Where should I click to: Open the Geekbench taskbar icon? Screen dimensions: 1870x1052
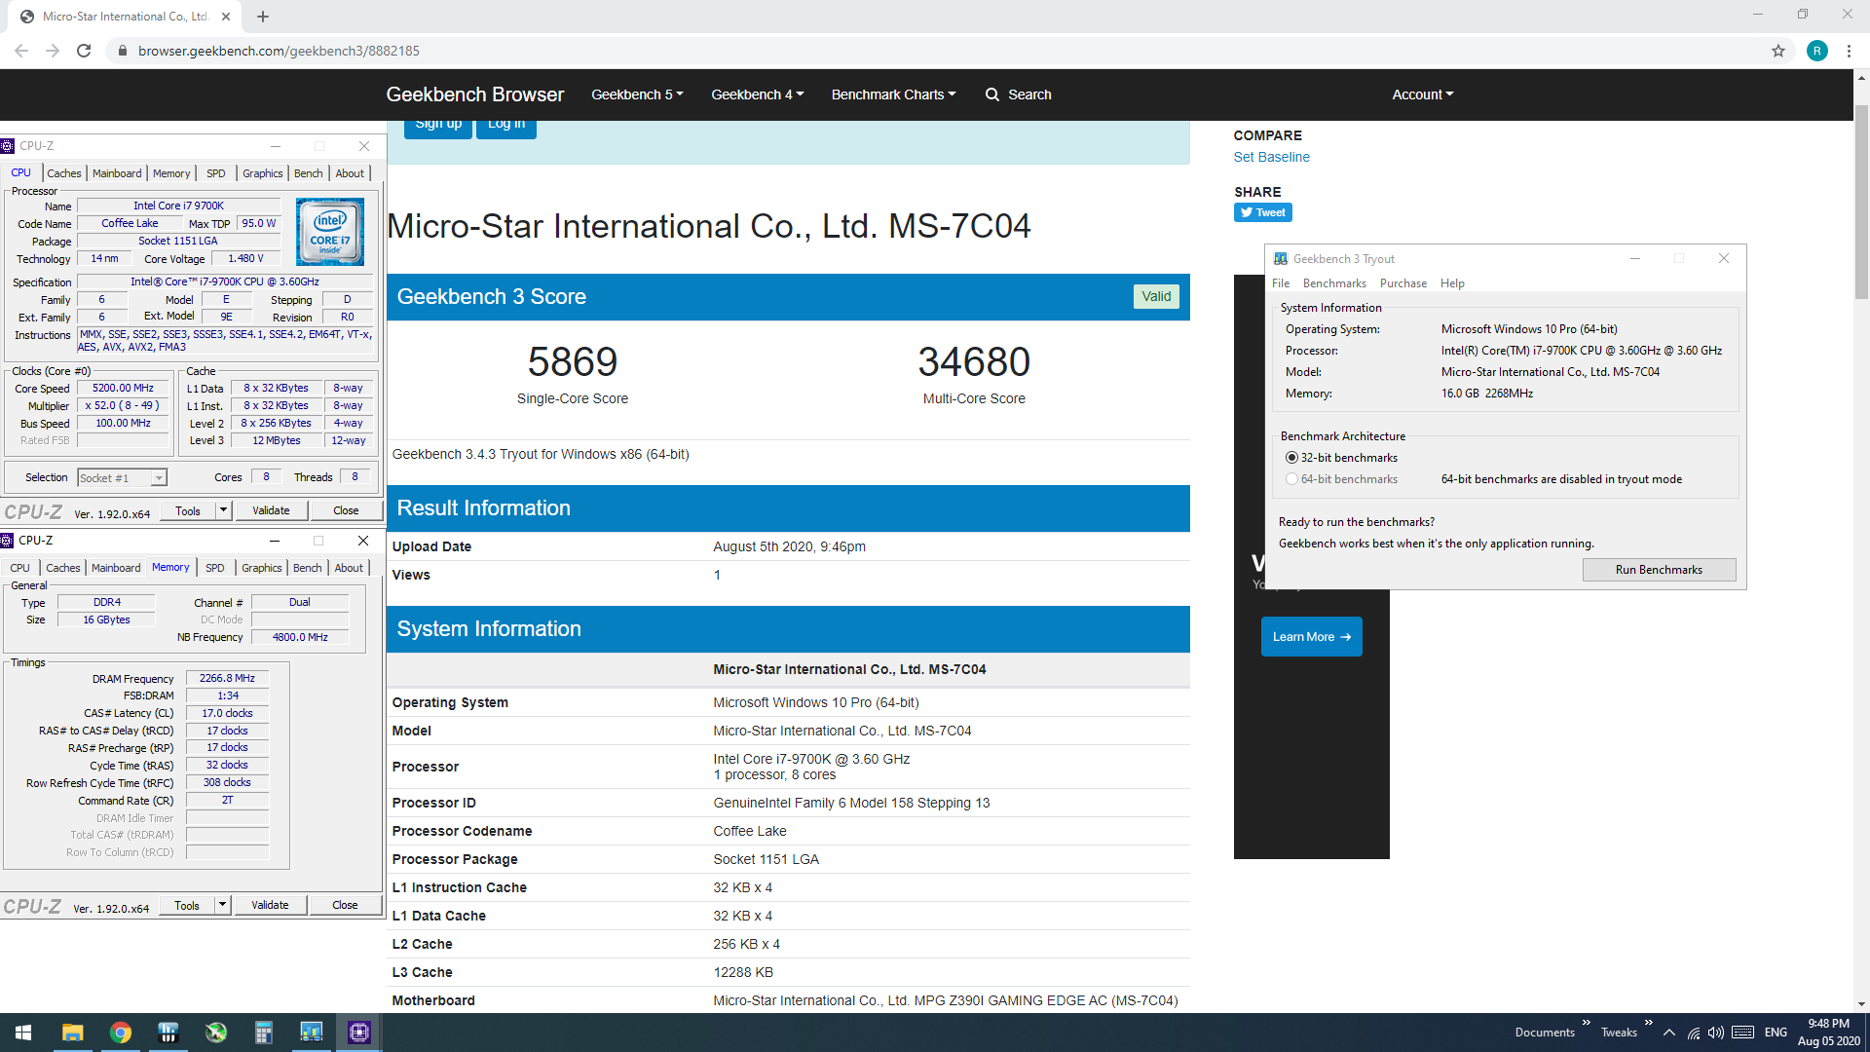(312, 1033)
